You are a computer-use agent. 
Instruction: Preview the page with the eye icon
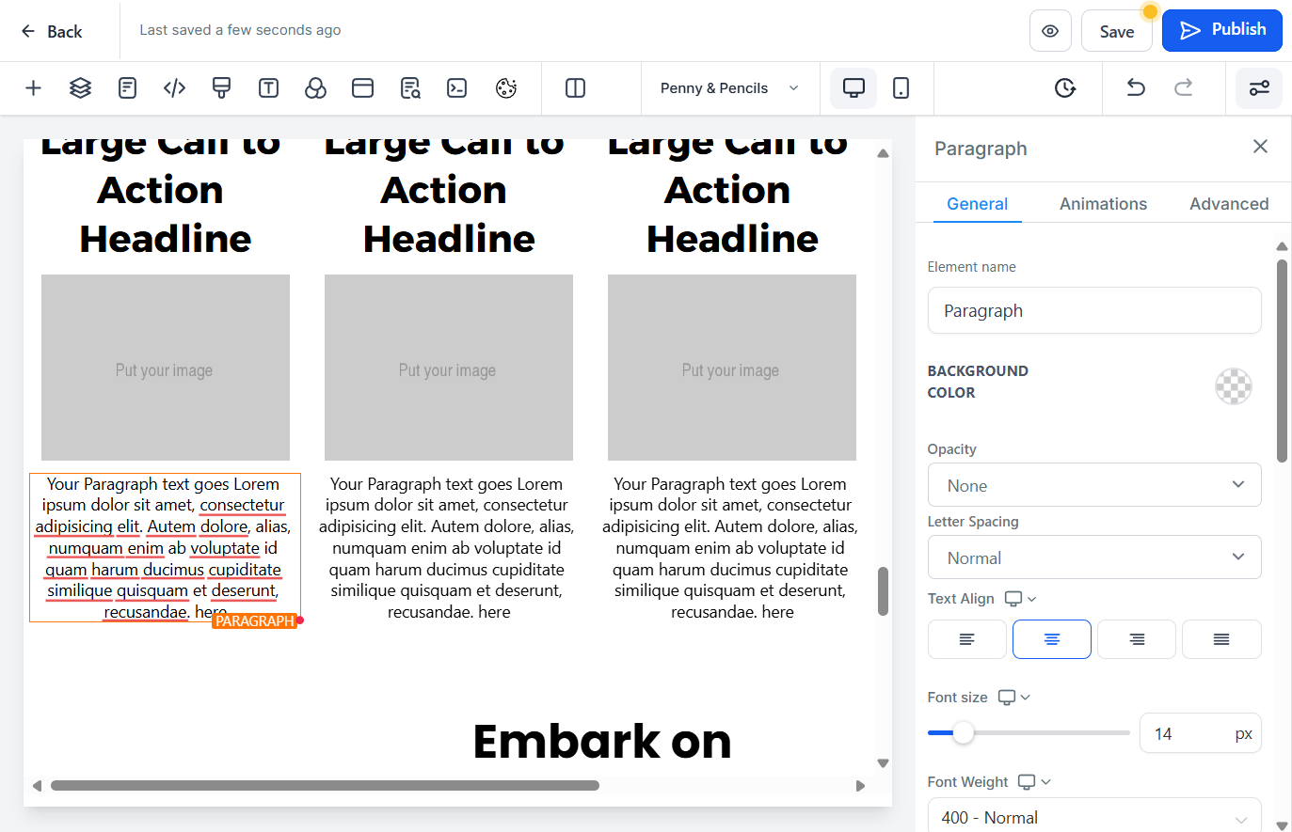(1050, 31)
